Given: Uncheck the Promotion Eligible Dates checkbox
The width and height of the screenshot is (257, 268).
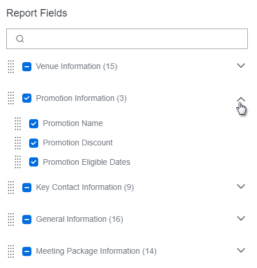Looking at the screenshot, I should coord(34,162).
